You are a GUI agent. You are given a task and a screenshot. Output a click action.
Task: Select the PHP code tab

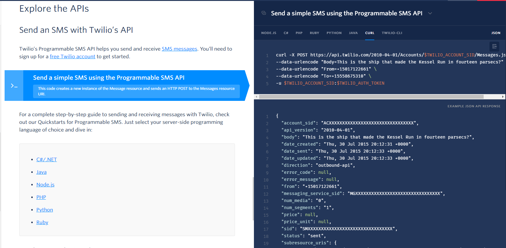[299, 33]
